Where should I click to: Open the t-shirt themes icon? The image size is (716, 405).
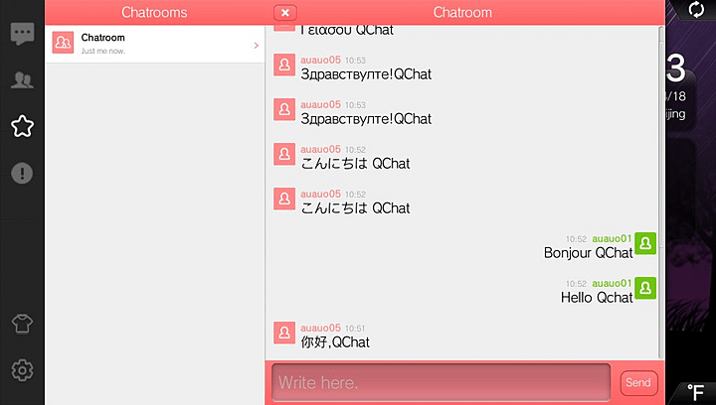[22, 324]
